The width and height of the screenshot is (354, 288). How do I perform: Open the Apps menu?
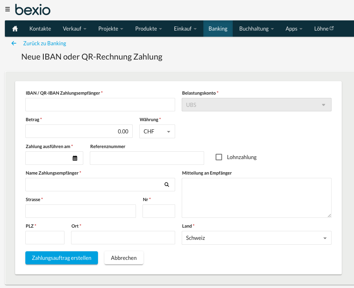[x=294, y=29]
